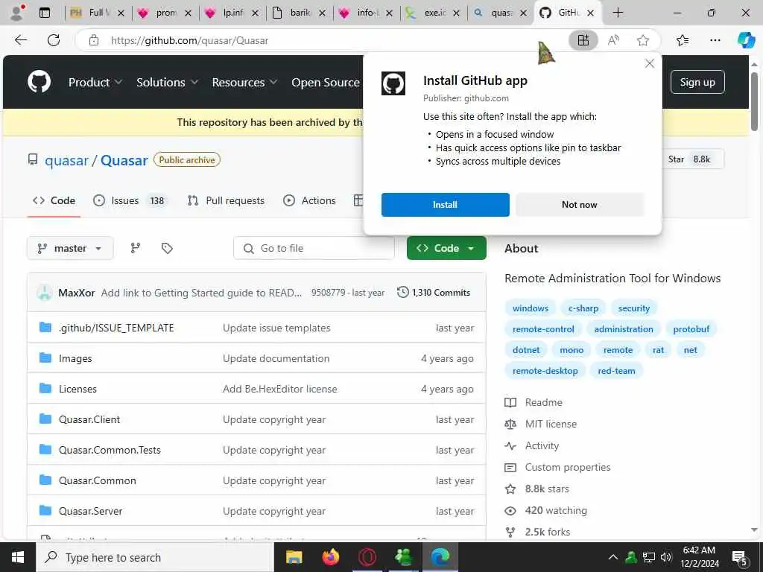Click the Sign up button
The width and height of the screenshot is (763, 572).
tap(697, 82)
